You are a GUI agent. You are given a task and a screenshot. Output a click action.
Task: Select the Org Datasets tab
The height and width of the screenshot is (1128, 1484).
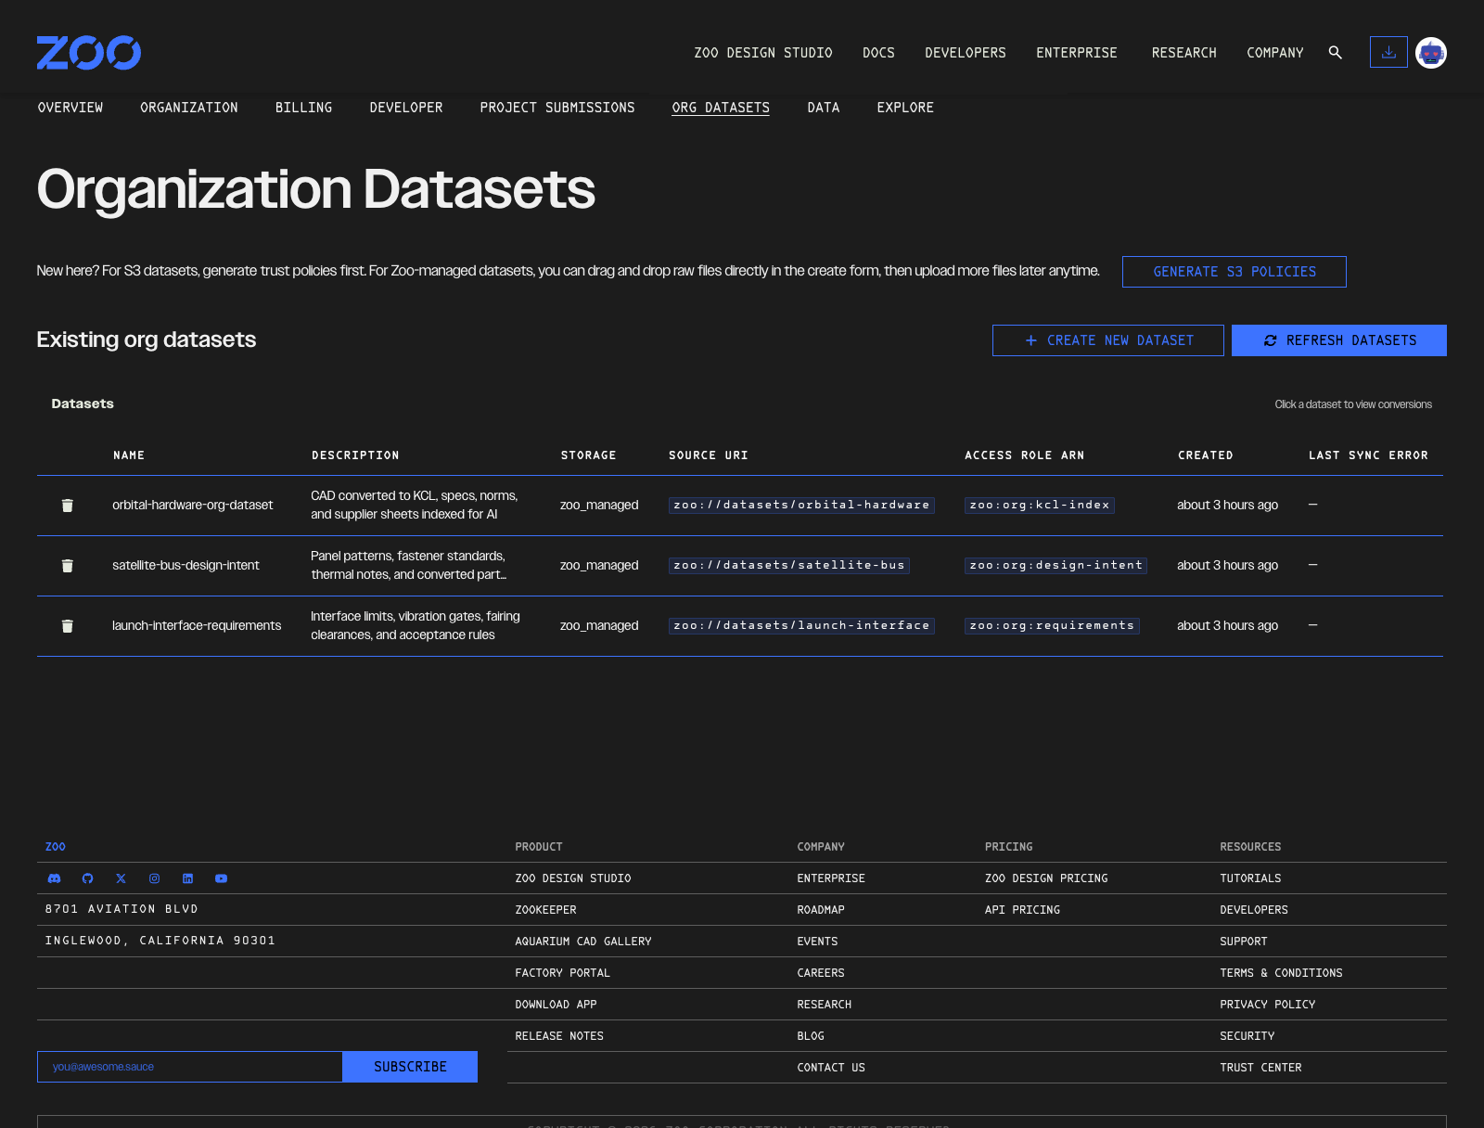coord(721,108)
